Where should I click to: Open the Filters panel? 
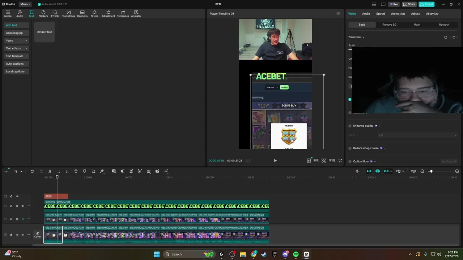(x=94, y=14)
